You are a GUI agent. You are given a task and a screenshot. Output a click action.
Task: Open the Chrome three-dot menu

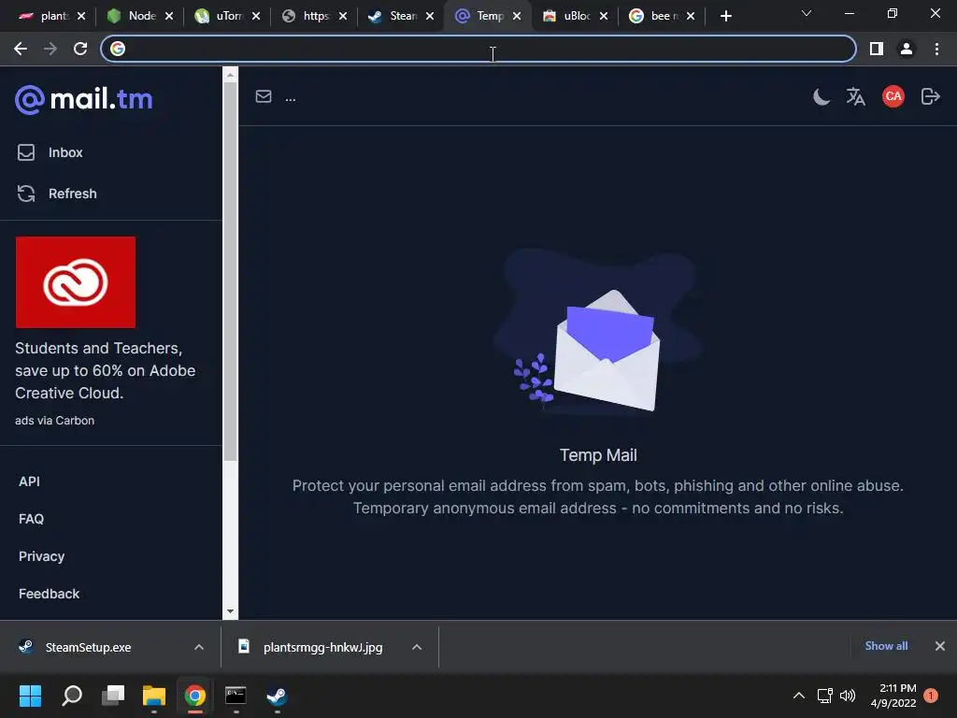936,49
